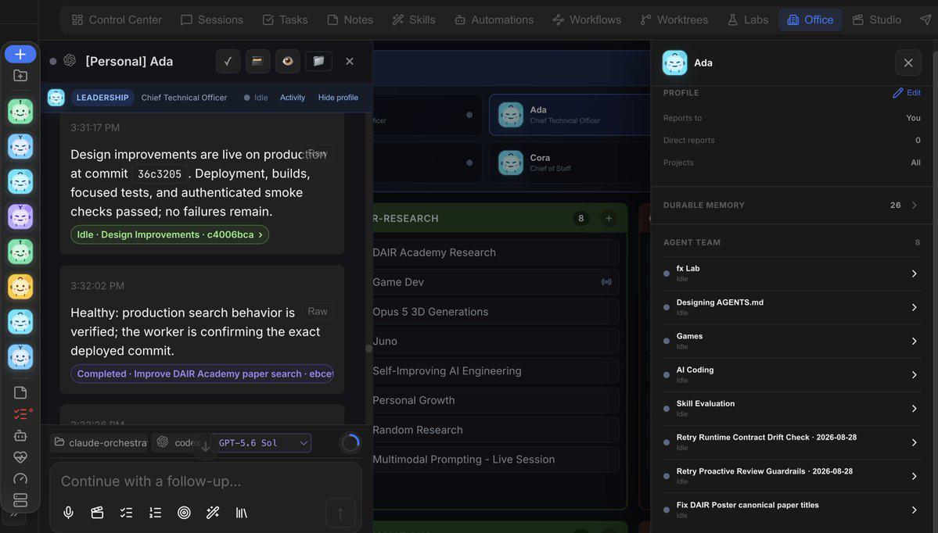Select the Cora Chief of Staff card
Viewport: 938px width, 533px height.
coord(570,163)
